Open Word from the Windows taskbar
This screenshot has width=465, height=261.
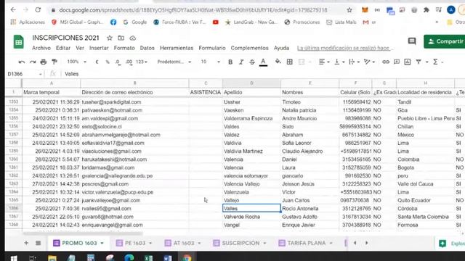click(x=168, y=257)
